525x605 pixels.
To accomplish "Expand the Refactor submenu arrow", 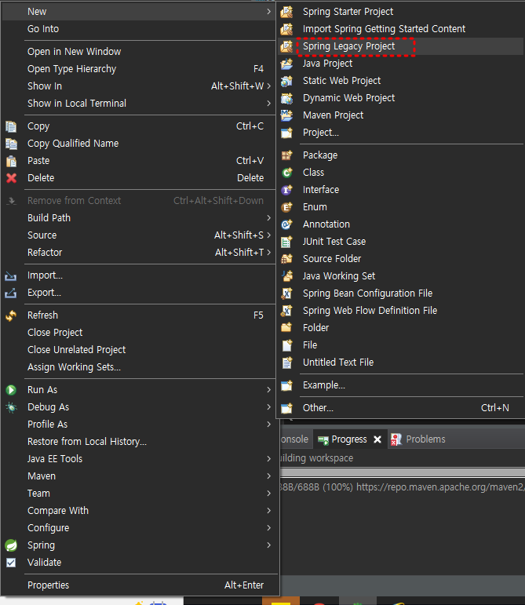I will pyautogui.click(x=269, y=253).
